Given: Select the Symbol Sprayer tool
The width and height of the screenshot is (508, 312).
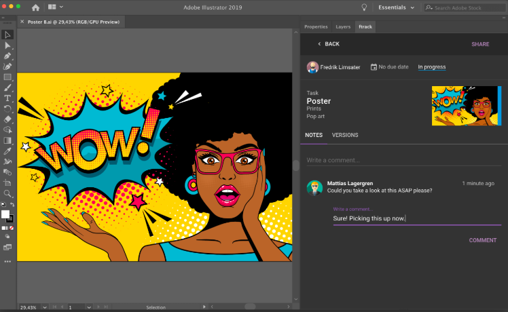Looking at the screenshot, I should tap(7, 161).
